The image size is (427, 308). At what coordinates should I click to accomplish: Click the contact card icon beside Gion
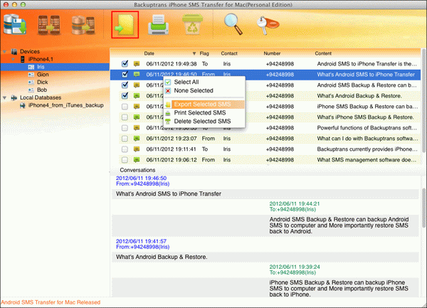click(31, 75)
